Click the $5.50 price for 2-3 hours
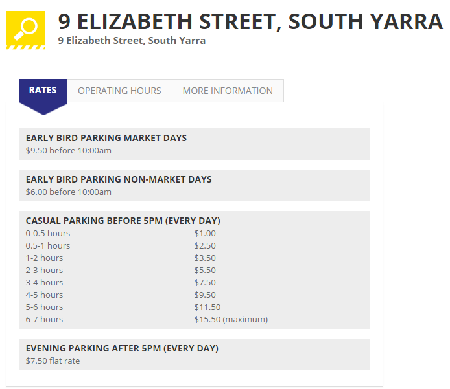450x389 pixels. [x=205, y=271]
